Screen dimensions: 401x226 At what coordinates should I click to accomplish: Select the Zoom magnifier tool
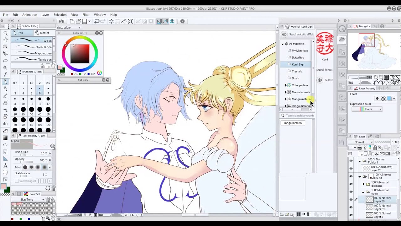click(x=5, y=33)
